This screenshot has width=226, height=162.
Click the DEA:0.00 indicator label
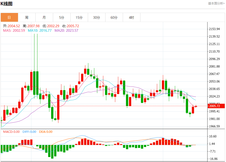coord(46,132)
